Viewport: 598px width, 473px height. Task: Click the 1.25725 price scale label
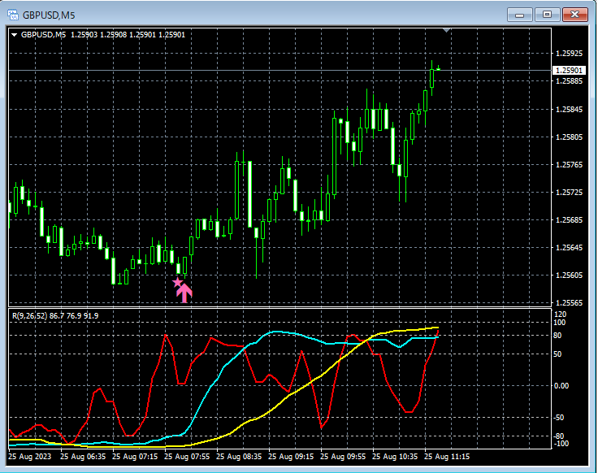[x=569, y=193]
